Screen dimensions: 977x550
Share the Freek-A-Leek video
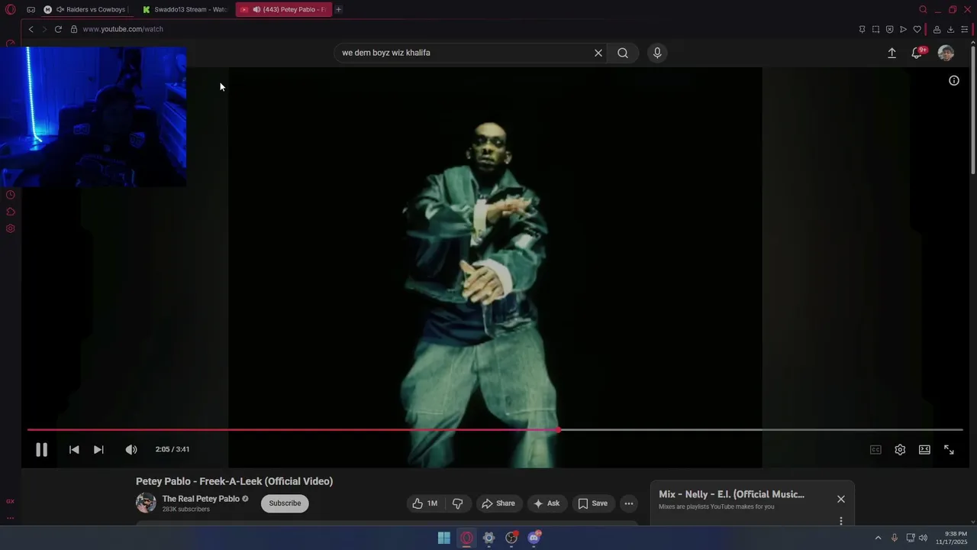tap(498, 503)
